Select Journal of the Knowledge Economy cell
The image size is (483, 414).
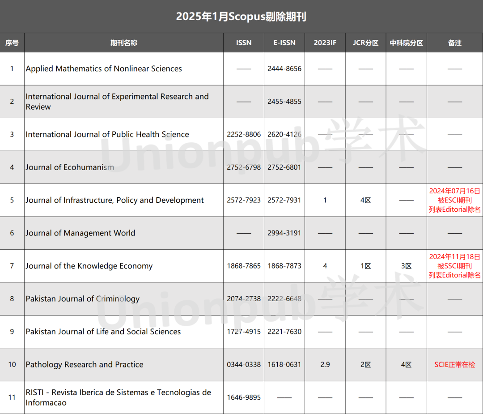(124, 266)
